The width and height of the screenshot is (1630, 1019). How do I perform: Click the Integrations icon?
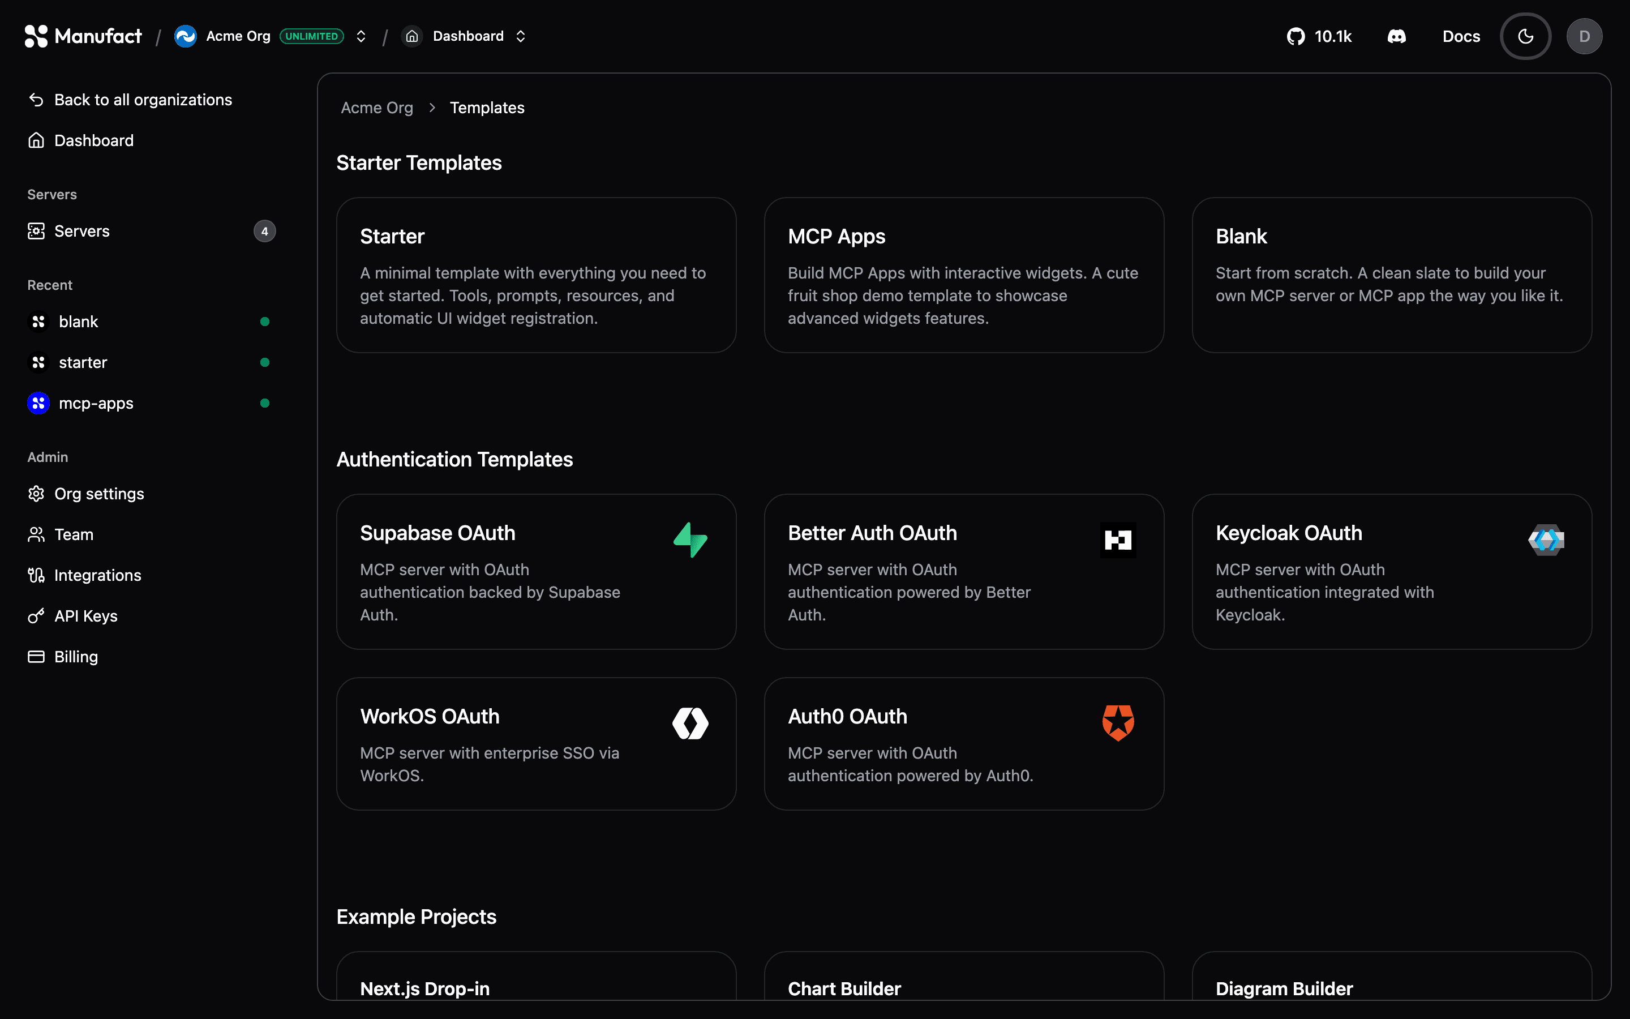36,576
